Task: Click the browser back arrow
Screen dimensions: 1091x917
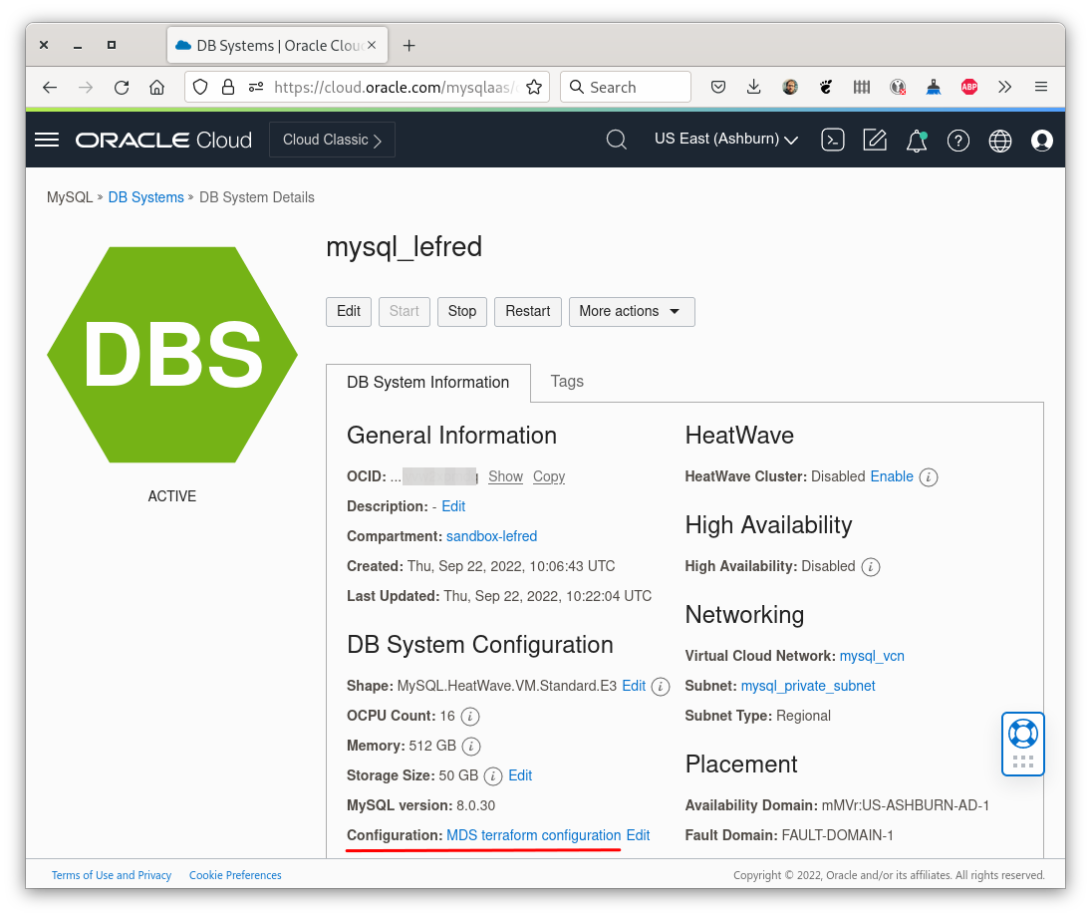Action: click(x=50, y=87)
